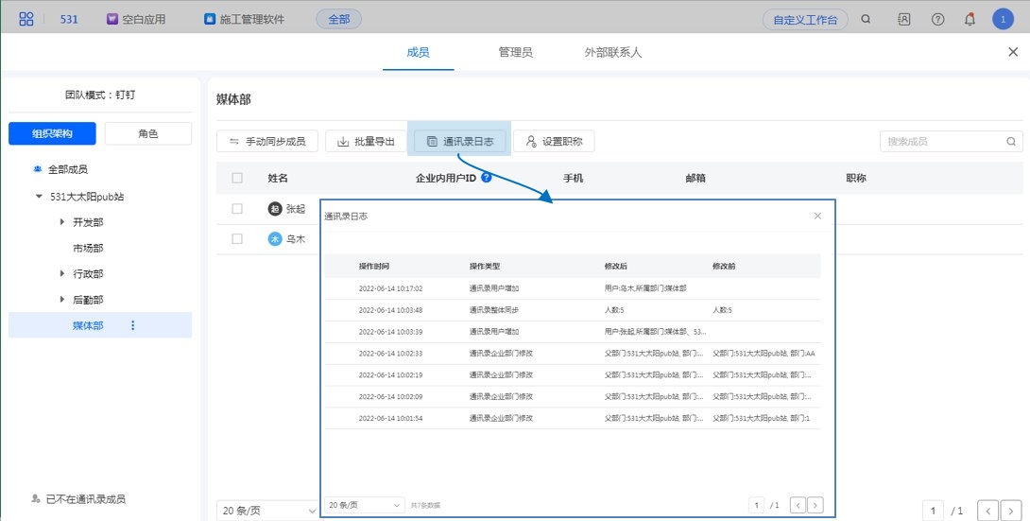The width and height of the screenshot is (1030, 521).
Task: Click the info icon beside 企业内用户ID
Action: [x=487, y=177]
